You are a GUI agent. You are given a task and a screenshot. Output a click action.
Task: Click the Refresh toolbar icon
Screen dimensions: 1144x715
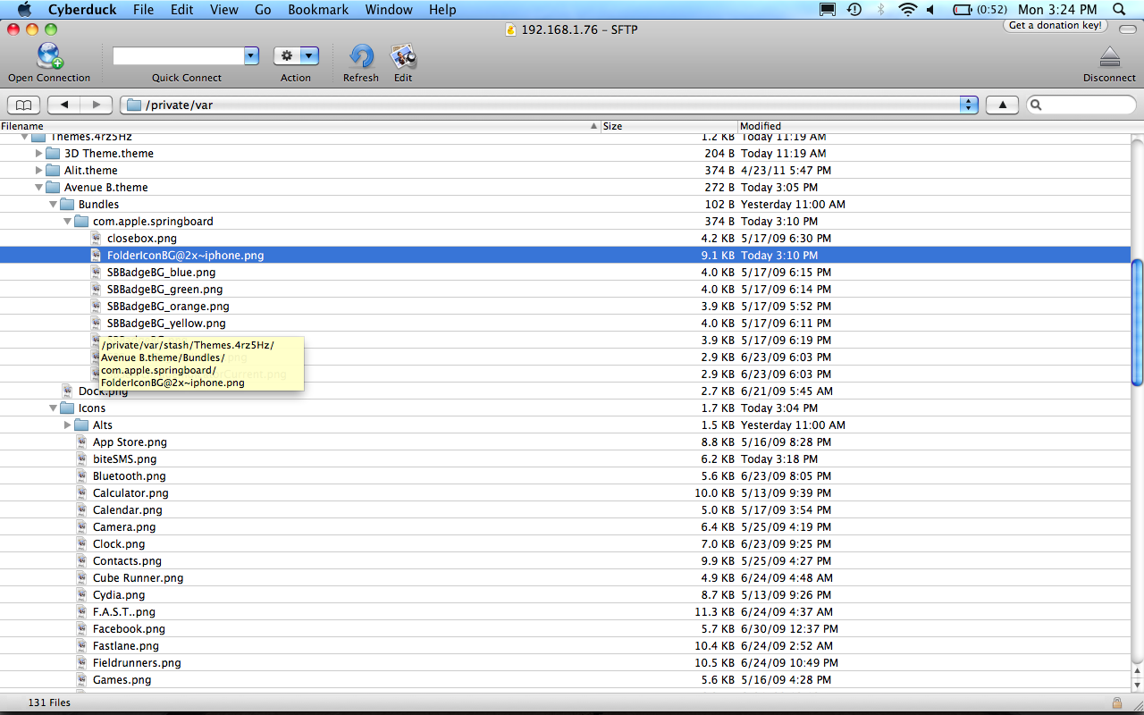tap(361, 56)
